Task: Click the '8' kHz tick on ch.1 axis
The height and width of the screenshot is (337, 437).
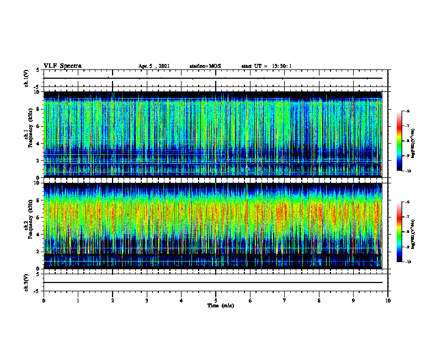Action: pyautogui.click(x=39, y=109)
